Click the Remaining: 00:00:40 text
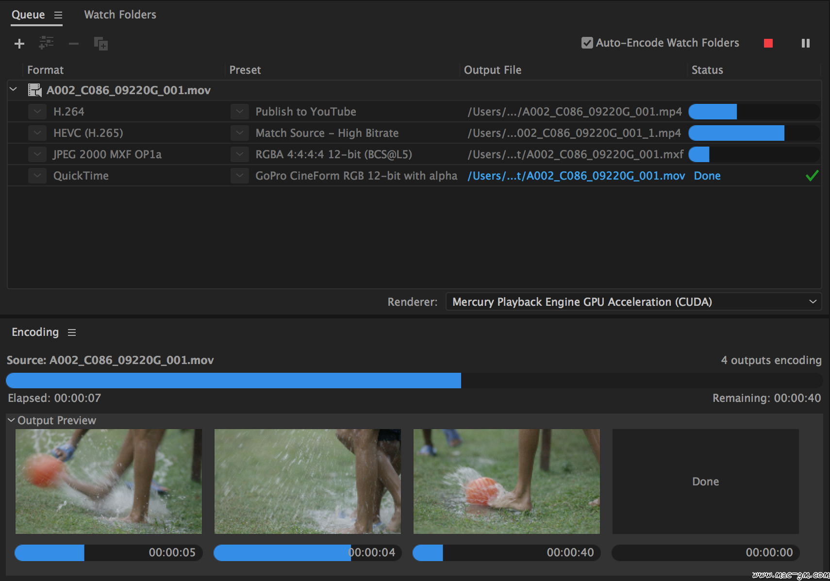830x581 pixels. (x=767, y=398)
